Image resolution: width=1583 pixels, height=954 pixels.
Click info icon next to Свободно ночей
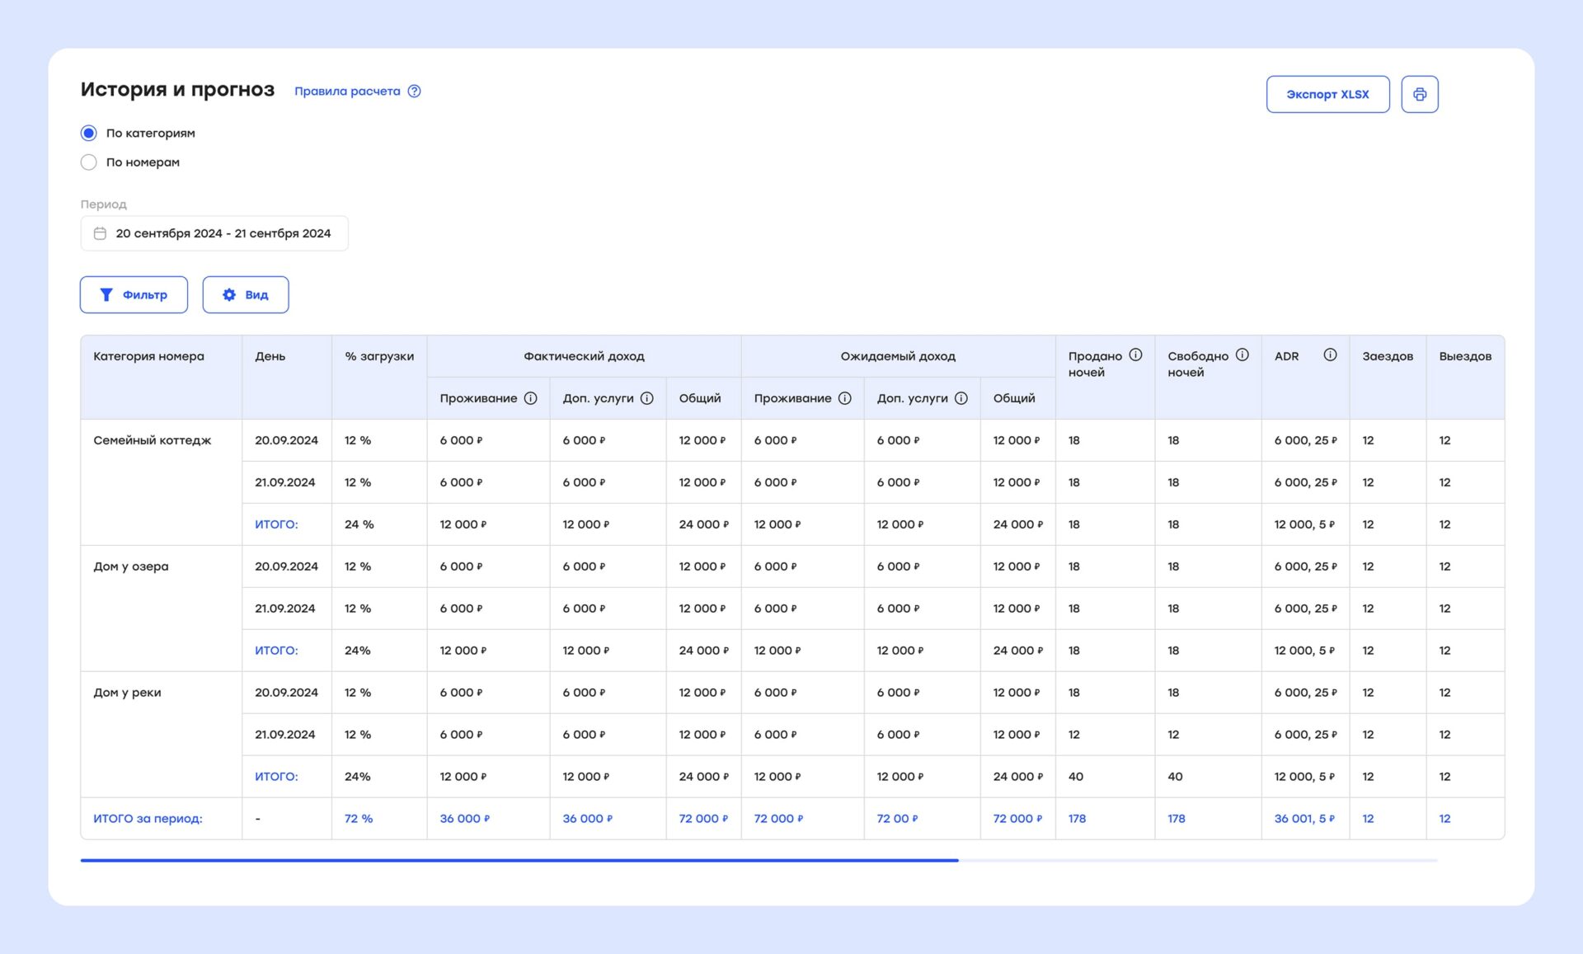click(x=1242, y=355)
